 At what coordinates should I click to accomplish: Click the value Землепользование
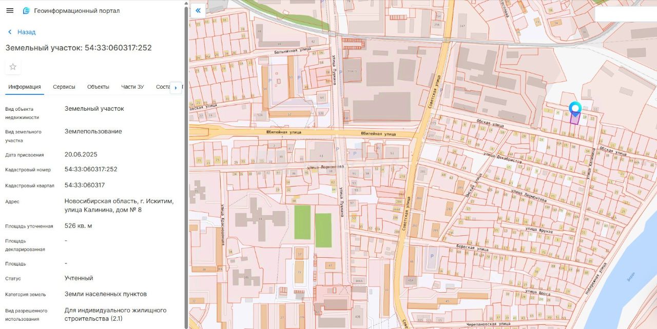pos(93,131)
